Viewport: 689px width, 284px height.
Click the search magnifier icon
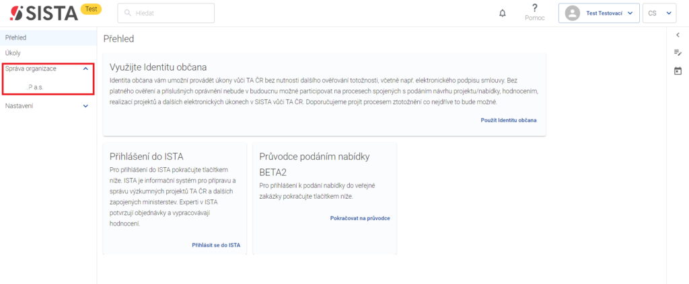(x=128, y=13)
